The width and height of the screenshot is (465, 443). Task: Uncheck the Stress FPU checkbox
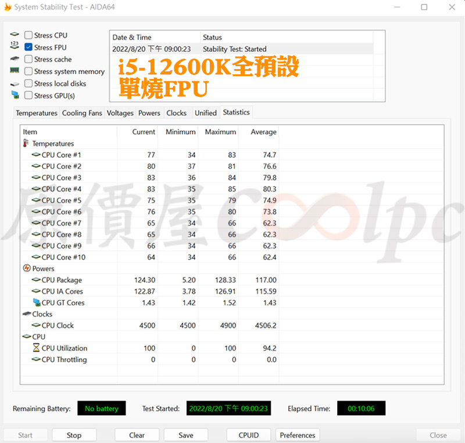coord(28,47)
